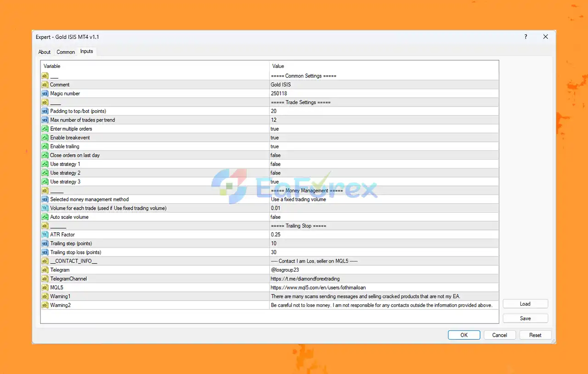Open the dialog help question mark

(526, 37)
